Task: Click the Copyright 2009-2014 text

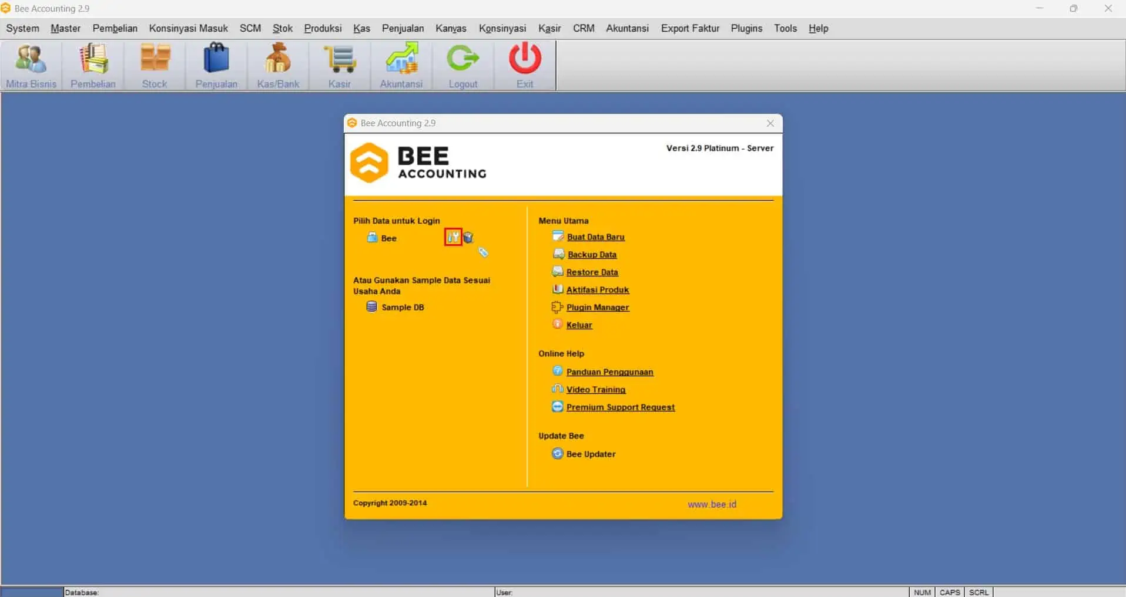Action: (x=390, y=503)
